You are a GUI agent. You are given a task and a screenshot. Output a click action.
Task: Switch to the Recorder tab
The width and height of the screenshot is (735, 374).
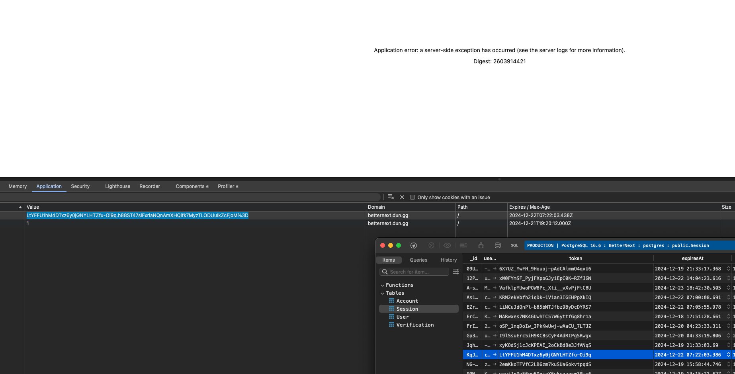tap(150, 186)
